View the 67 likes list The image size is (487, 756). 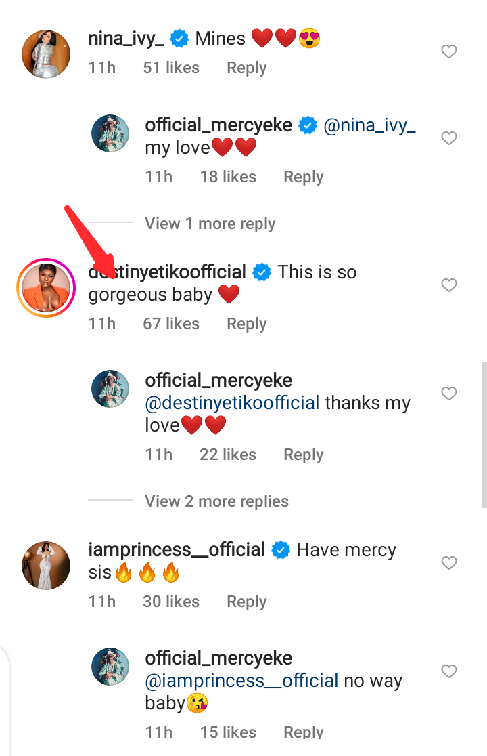pos(171,324)
